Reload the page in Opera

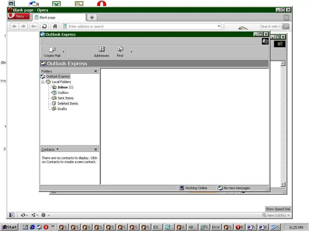[45, 26]
